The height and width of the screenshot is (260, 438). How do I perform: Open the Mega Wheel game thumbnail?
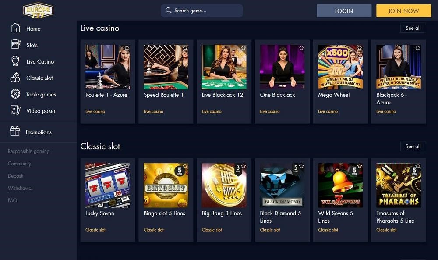340,67
